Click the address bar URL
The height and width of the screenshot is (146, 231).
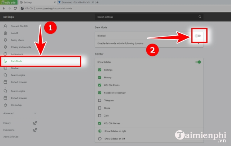(x=54, y=8)
